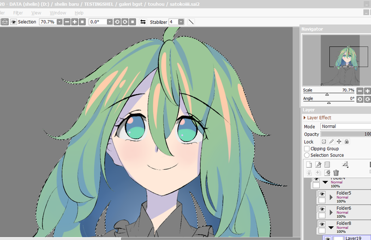This screenshot has height=240, width=371.
Task: Open the layer Mode dropdown showing Normal
Action: point(346,126)
